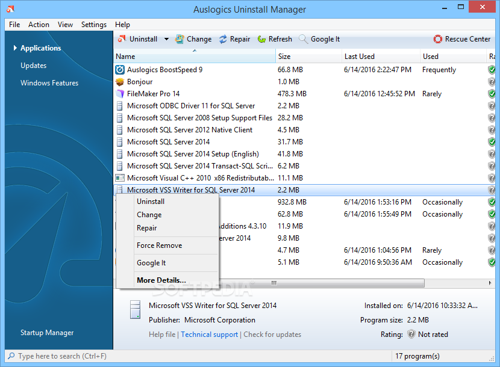Open the File menu
500x367 pixels.
(14, 25)
